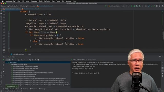
Task: Fold the if let item block at line 39
Action: pos(9,34)
